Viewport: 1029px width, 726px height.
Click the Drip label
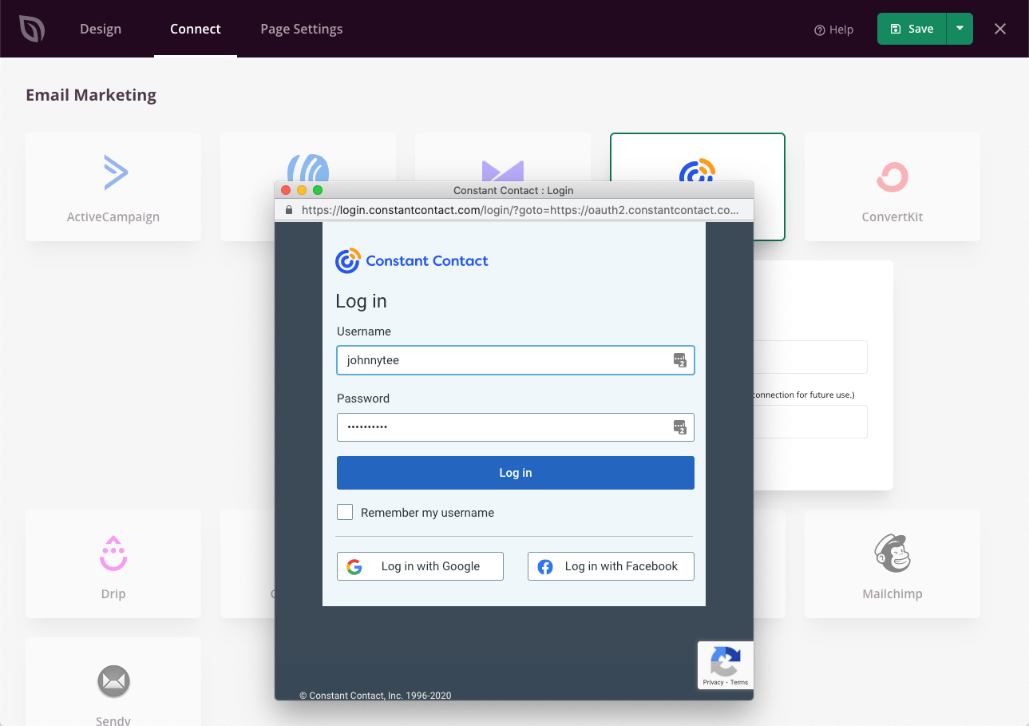coord(113,594)
